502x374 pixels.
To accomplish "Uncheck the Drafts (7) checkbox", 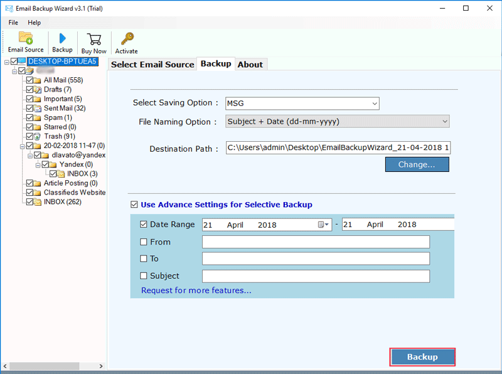I will [29, 89].
